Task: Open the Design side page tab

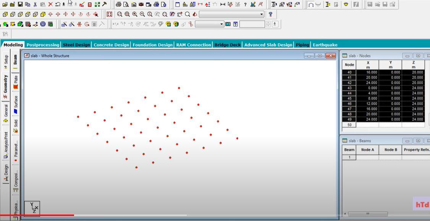Action: click(x=6, y=173)
